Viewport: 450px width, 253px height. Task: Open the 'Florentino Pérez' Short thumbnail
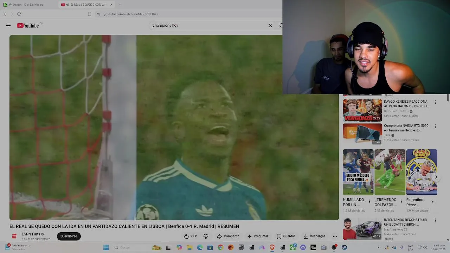pyautogui.click(x=422, y=172)
